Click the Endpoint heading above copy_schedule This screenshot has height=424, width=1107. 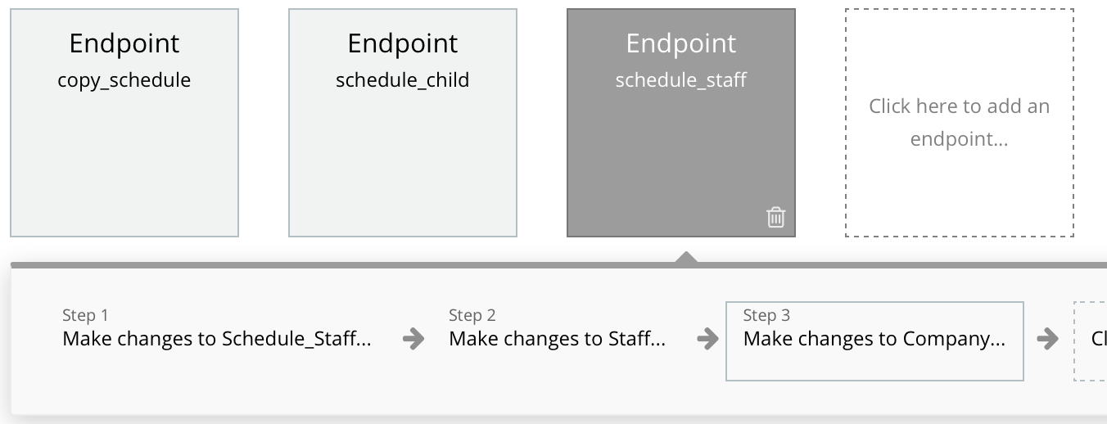pos(124,43)
